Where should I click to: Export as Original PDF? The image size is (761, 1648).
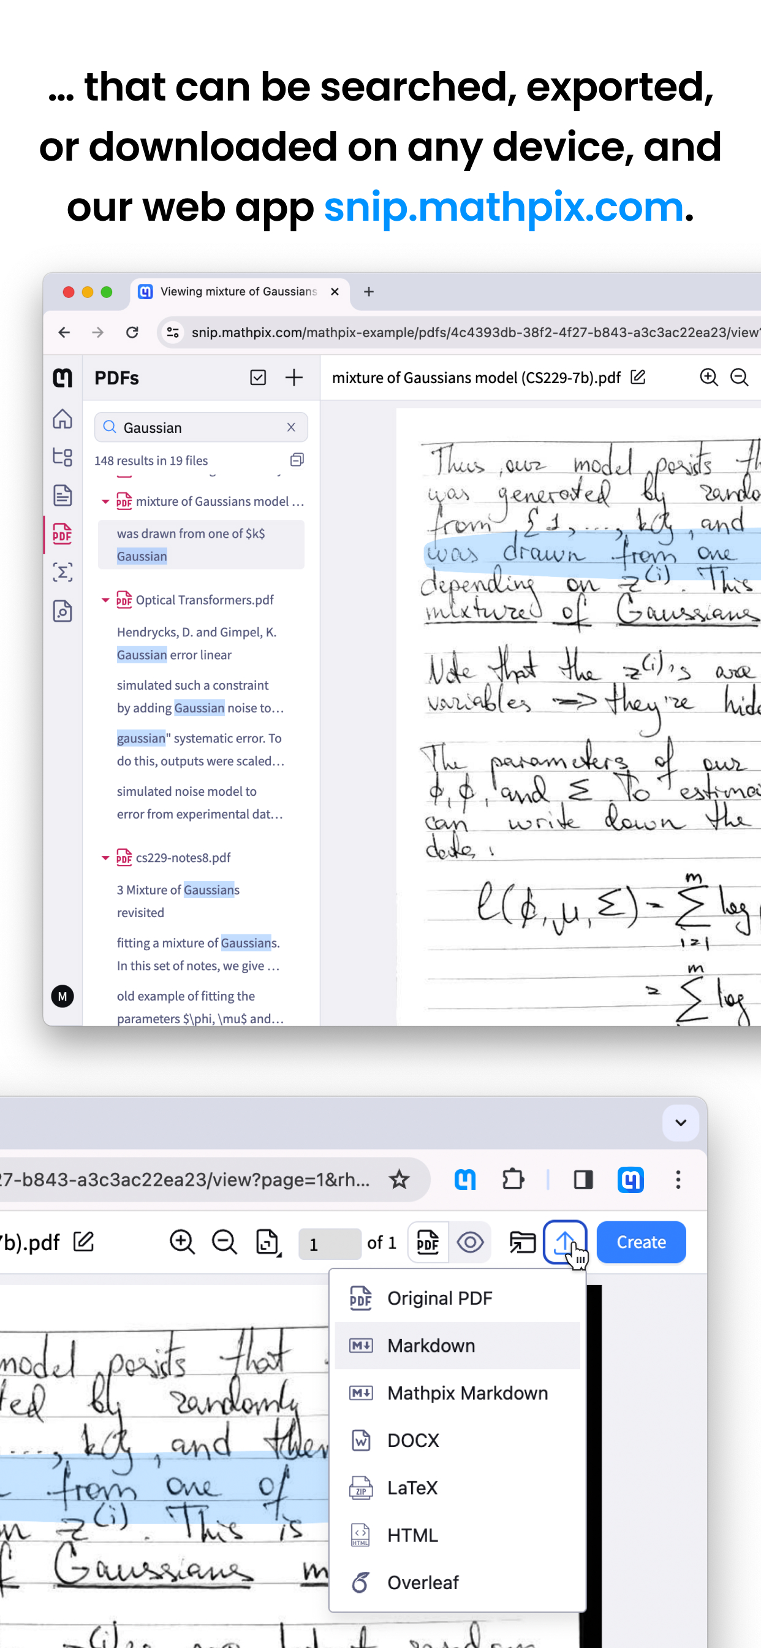click(x=457, y=1298)
